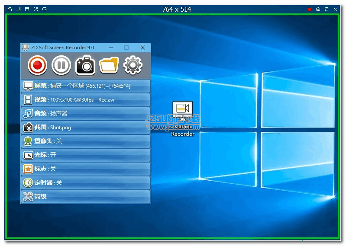Open the output folder icon

[x=109, y=65]
